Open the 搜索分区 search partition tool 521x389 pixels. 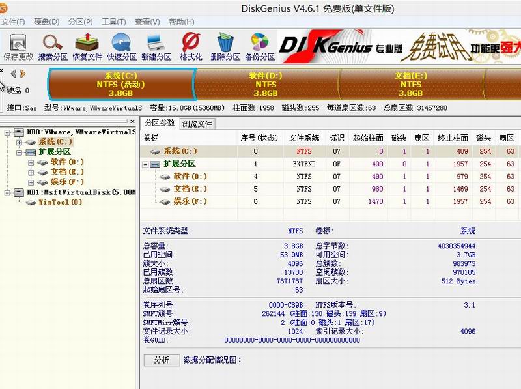click(53, 47)
